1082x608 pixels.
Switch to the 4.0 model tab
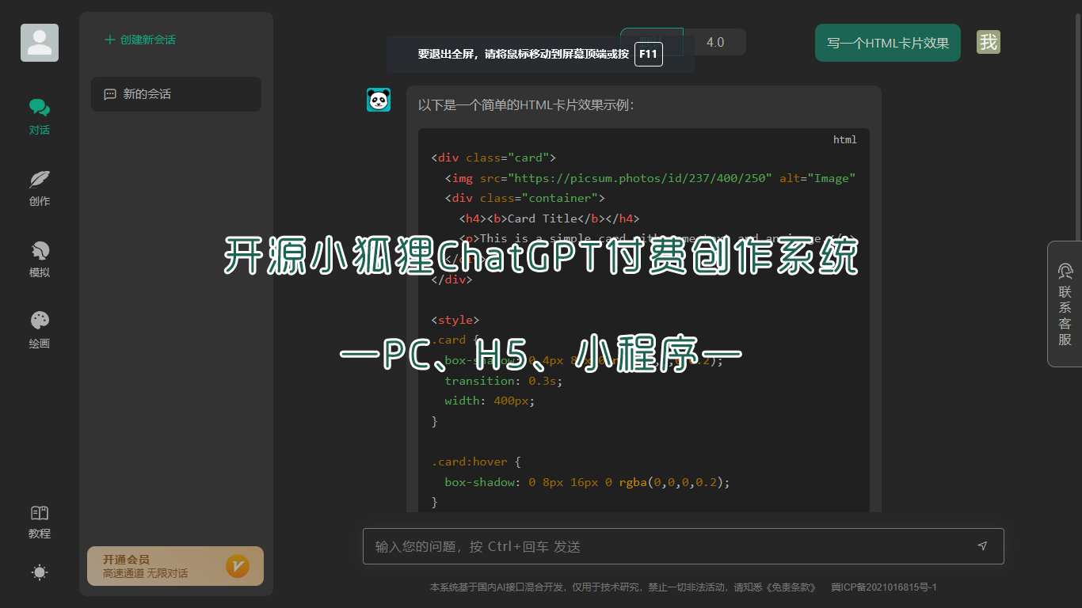tap(715, 42)
